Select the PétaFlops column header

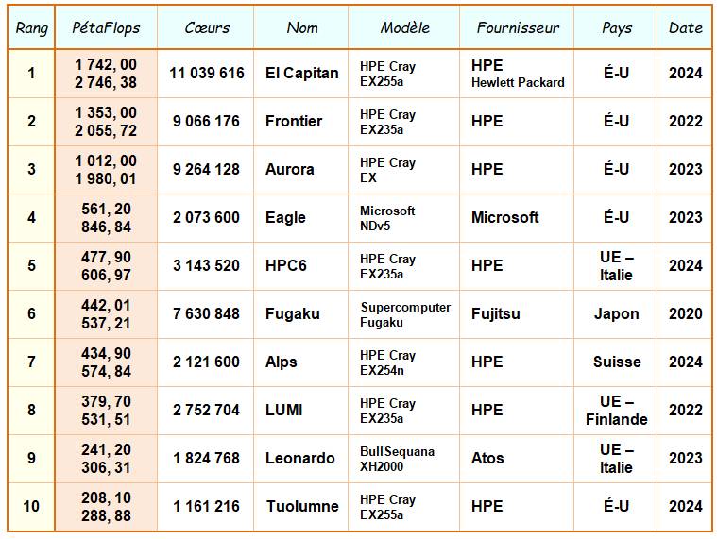point(106,28)
